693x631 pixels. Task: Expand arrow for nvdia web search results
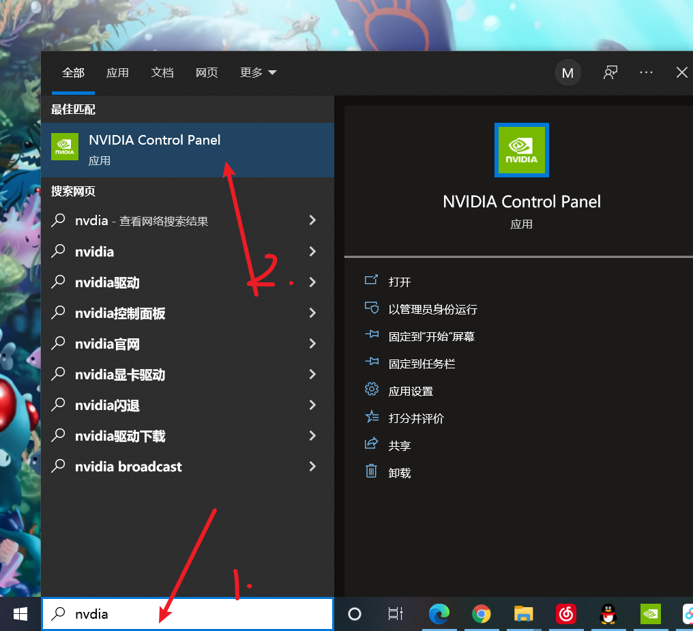[x=312, y=220]
